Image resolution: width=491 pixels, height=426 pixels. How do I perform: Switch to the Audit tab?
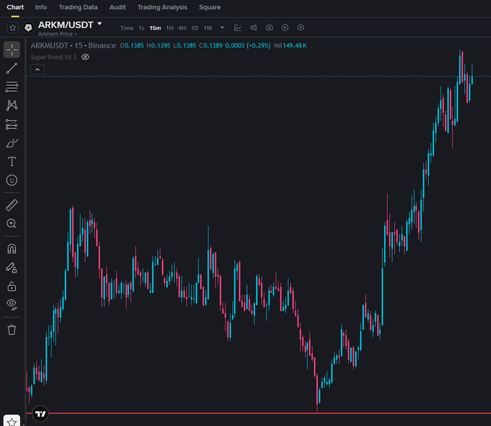(118, 7)
